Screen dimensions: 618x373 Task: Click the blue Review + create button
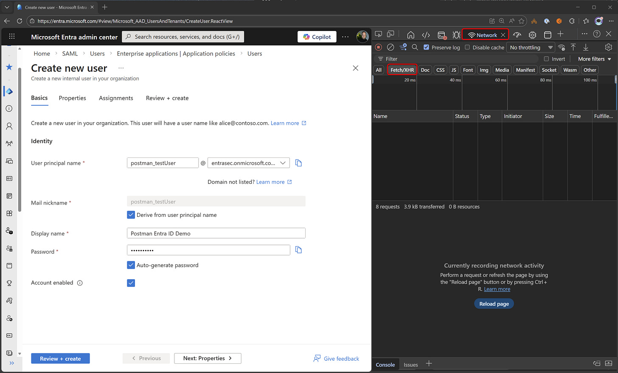[x=60, y=359]
